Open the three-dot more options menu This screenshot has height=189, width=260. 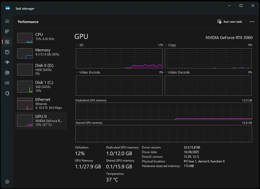[x=252, y=22]
